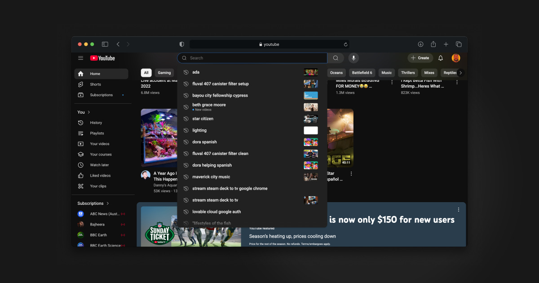Click the search magnifier button

[336, 58]
